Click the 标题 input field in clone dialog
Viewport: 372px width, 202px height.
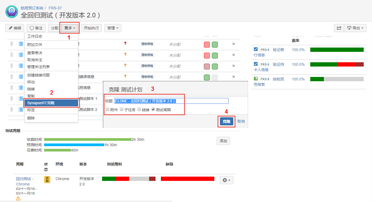171,101
